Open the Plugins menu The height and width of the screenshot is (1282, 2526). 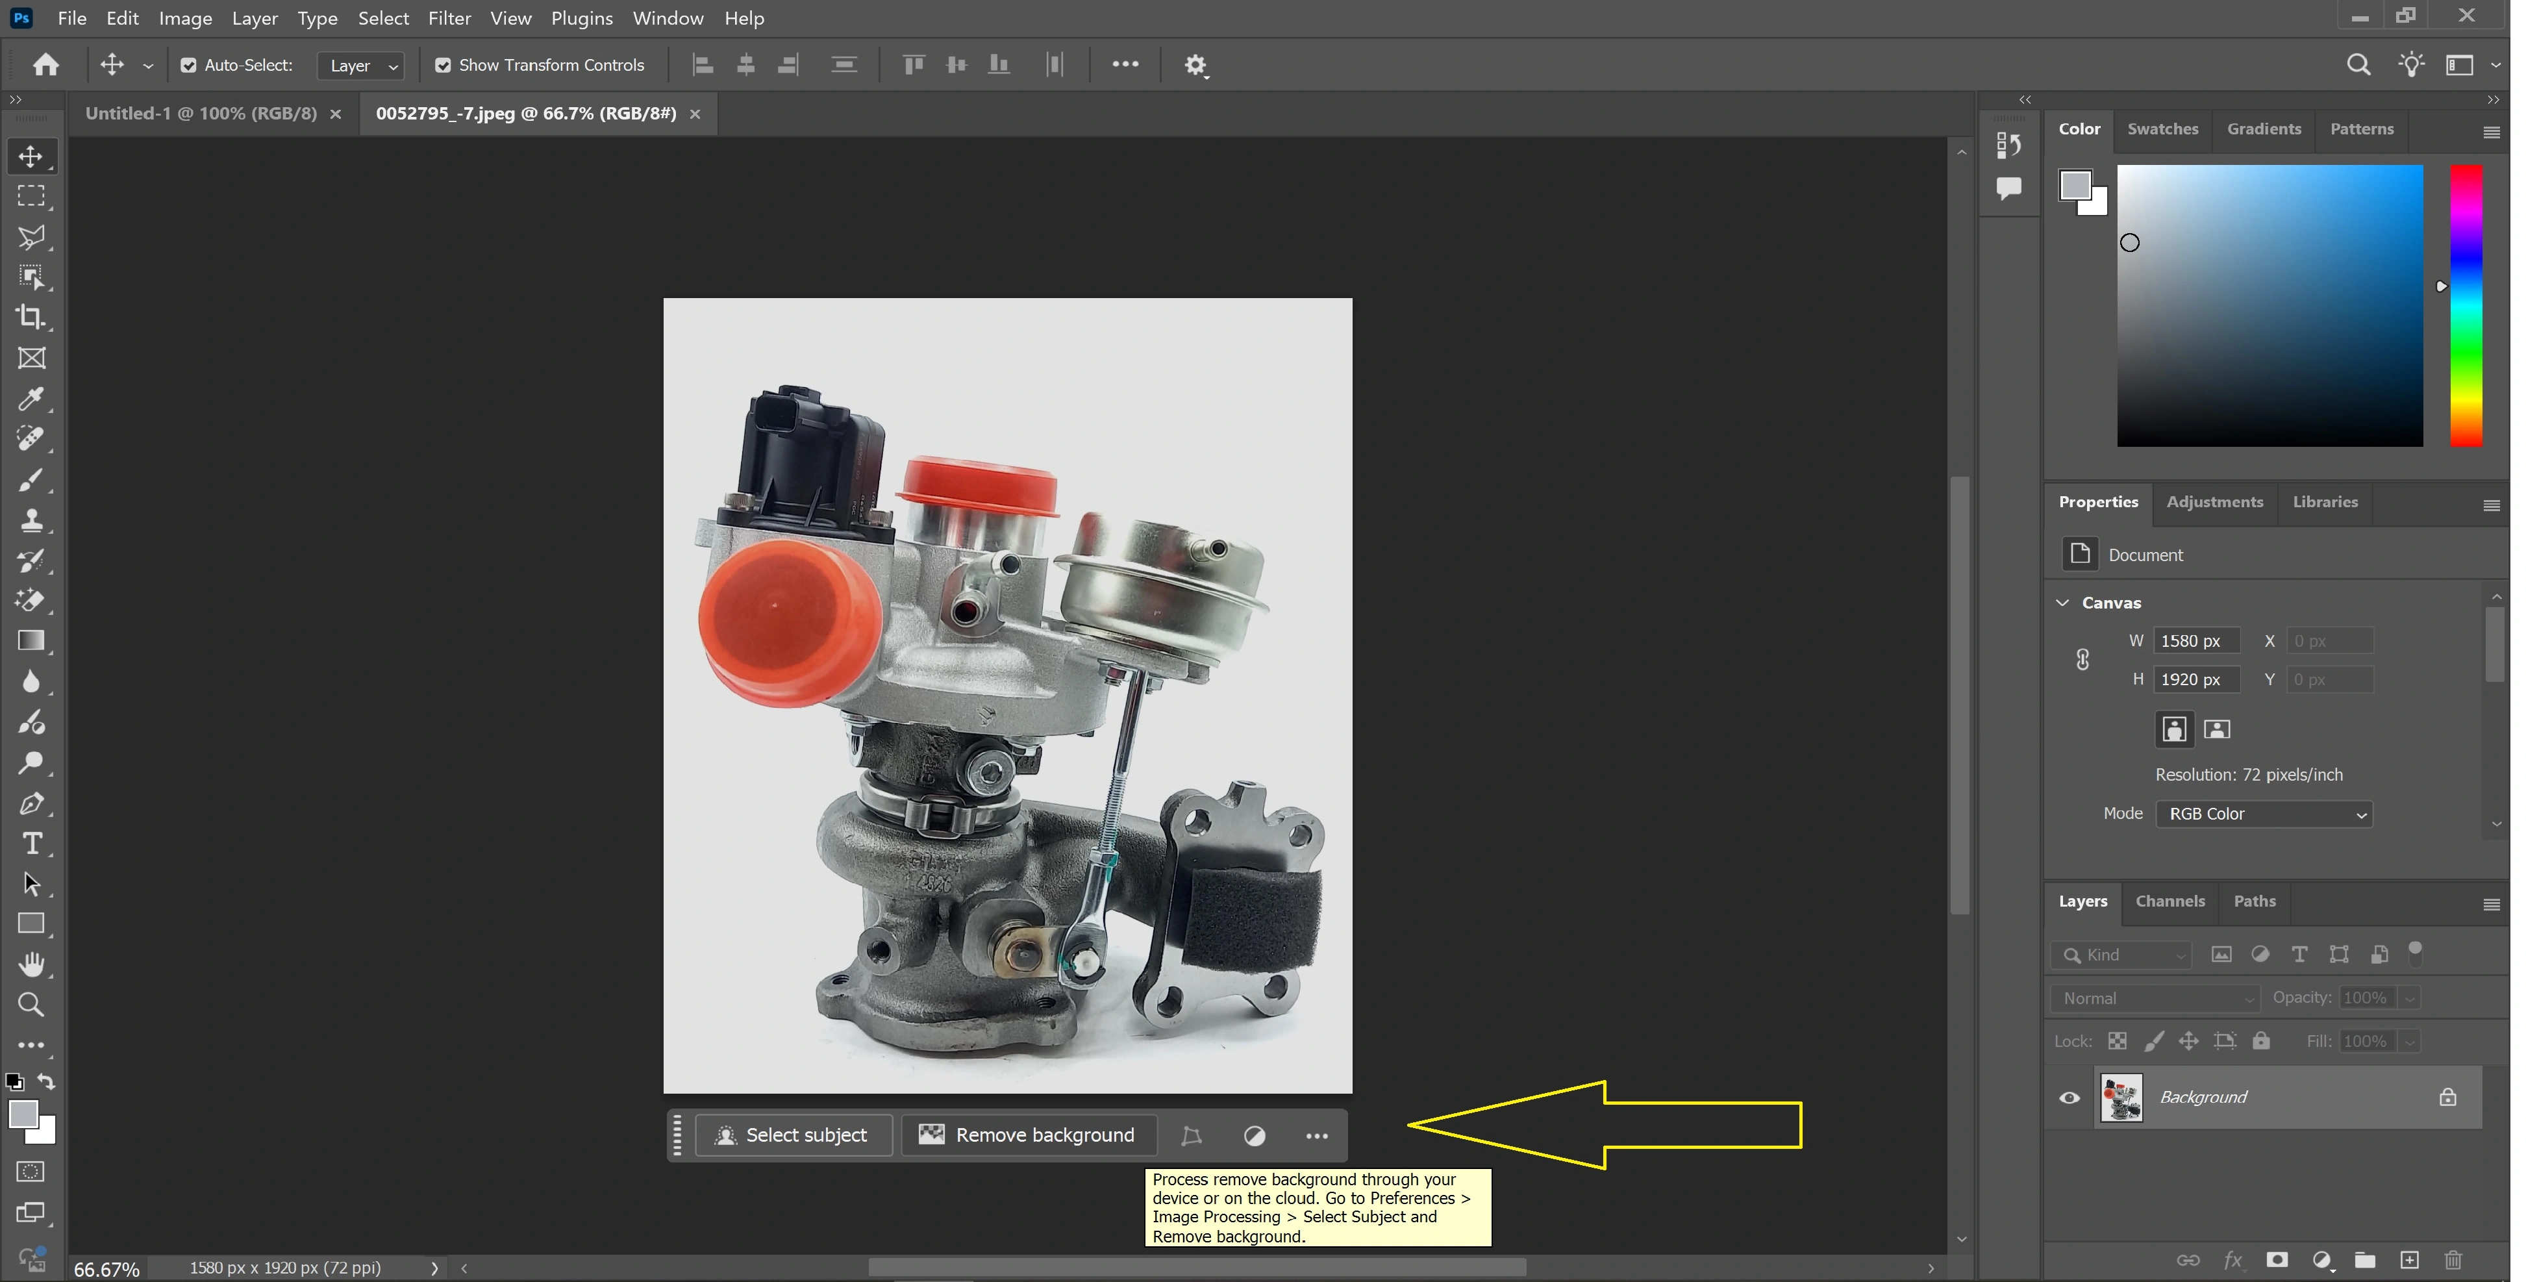coord(581,18)
